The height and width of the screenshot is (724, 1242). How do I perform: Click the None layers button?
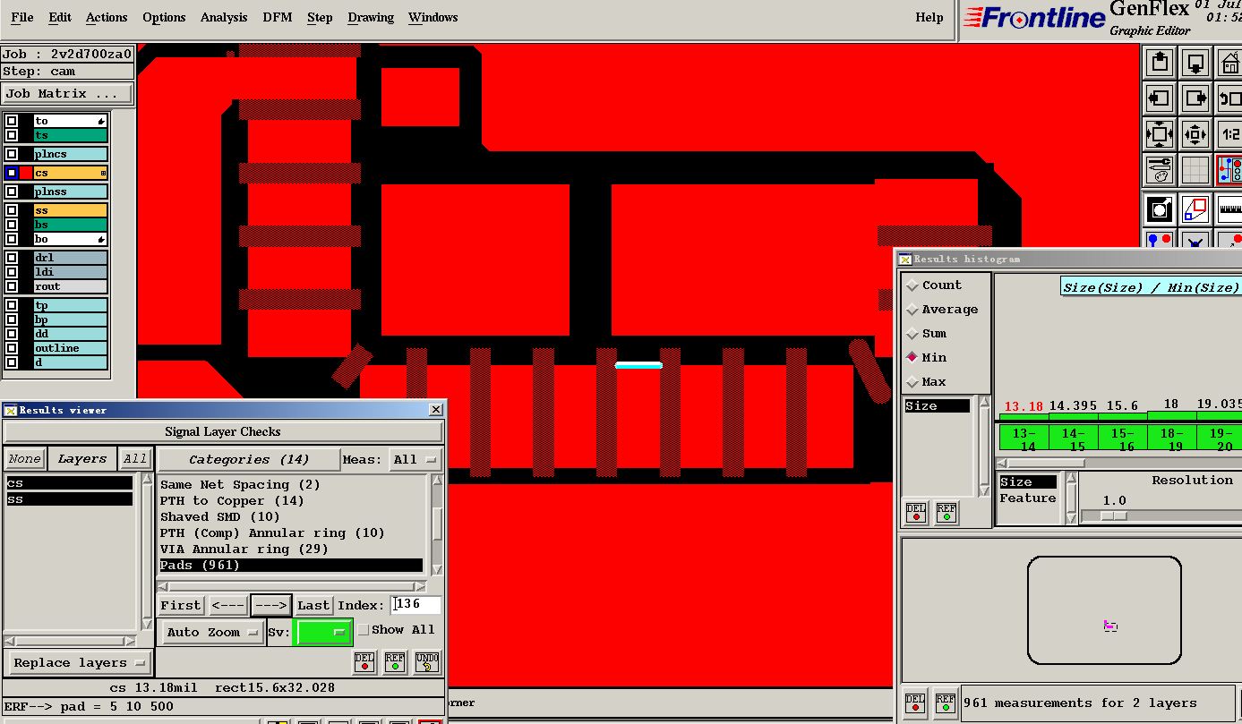[x=24, y=459]
